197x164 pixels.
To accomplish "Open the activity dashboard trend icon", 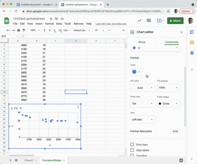I will coord(139,21).
